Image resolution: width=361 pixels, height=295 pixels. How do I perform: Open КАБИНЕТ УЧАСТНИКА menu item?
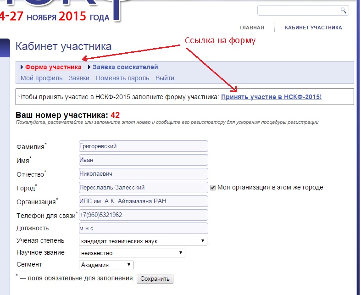pyautogui.click(x=313, y=28)
